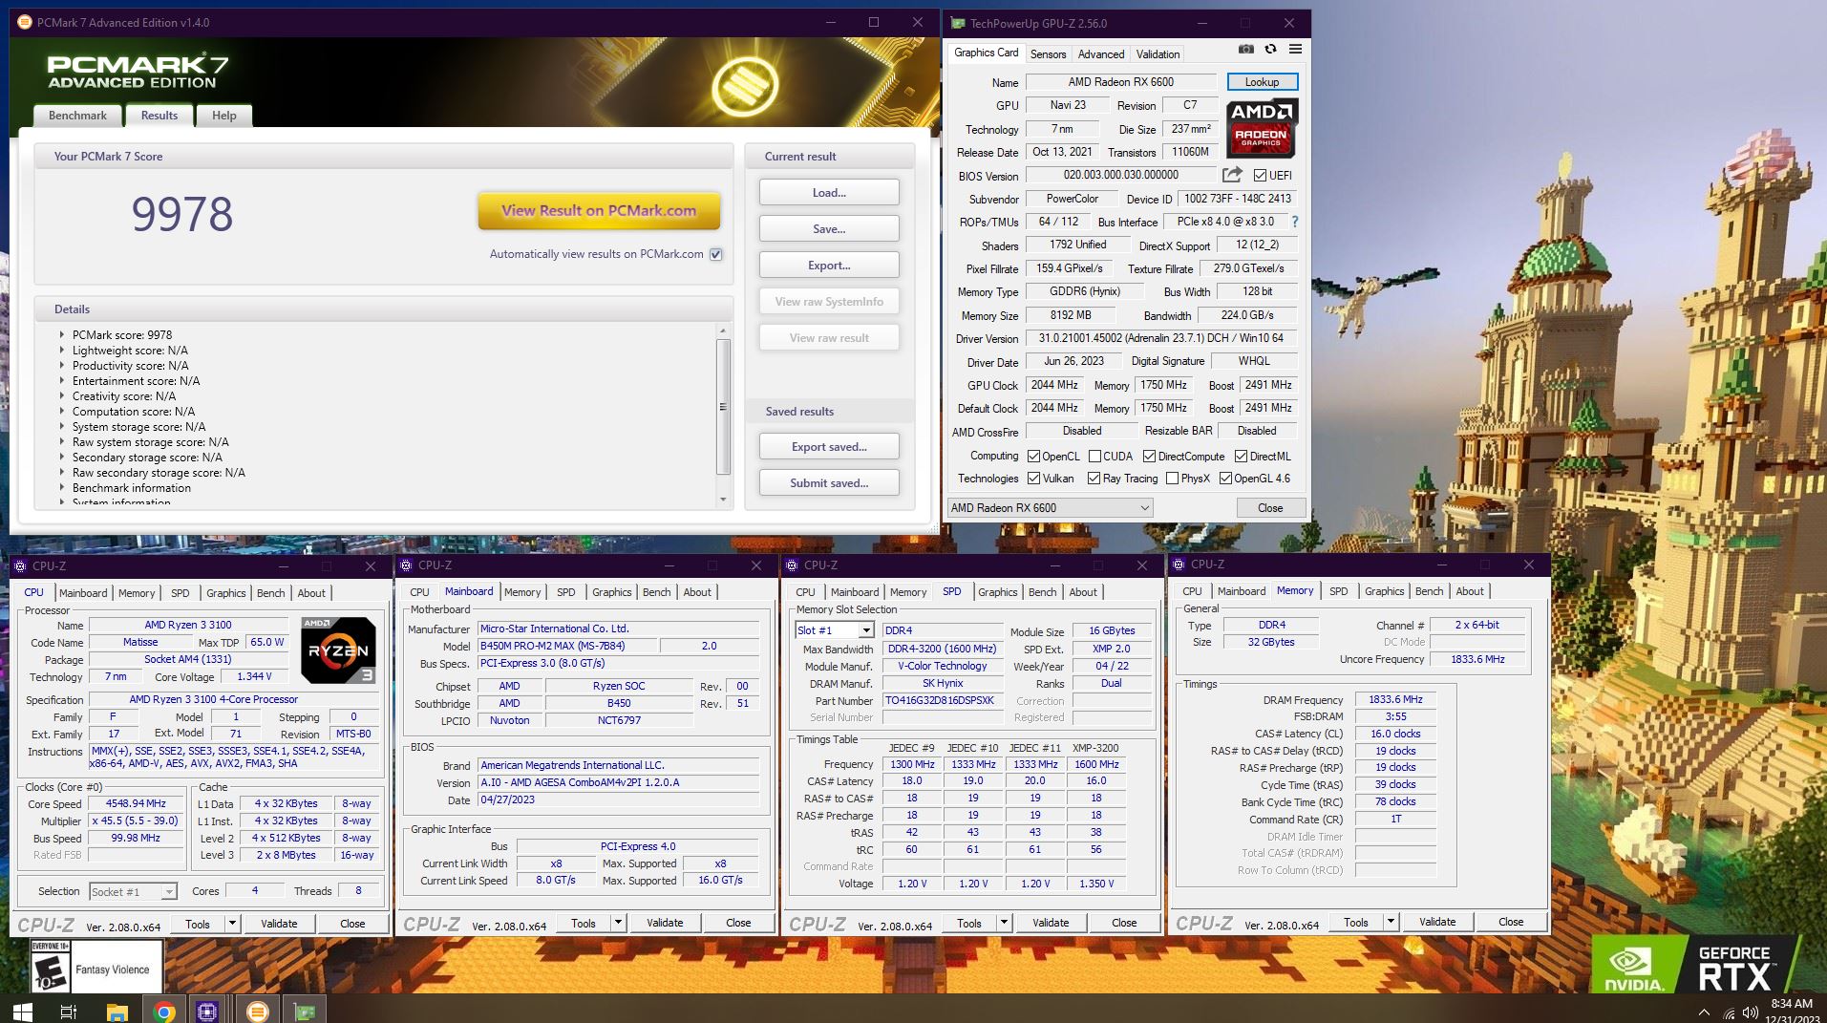Click the Details scrollbar down arrow
The image size is (1827, 1023).
(x=723, y=499)
